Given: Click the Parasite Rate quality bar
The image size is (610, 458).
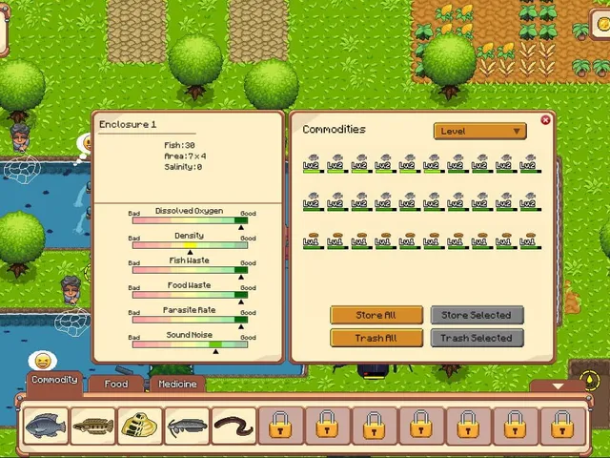Looking at the screenshot, I should [190, 320].
